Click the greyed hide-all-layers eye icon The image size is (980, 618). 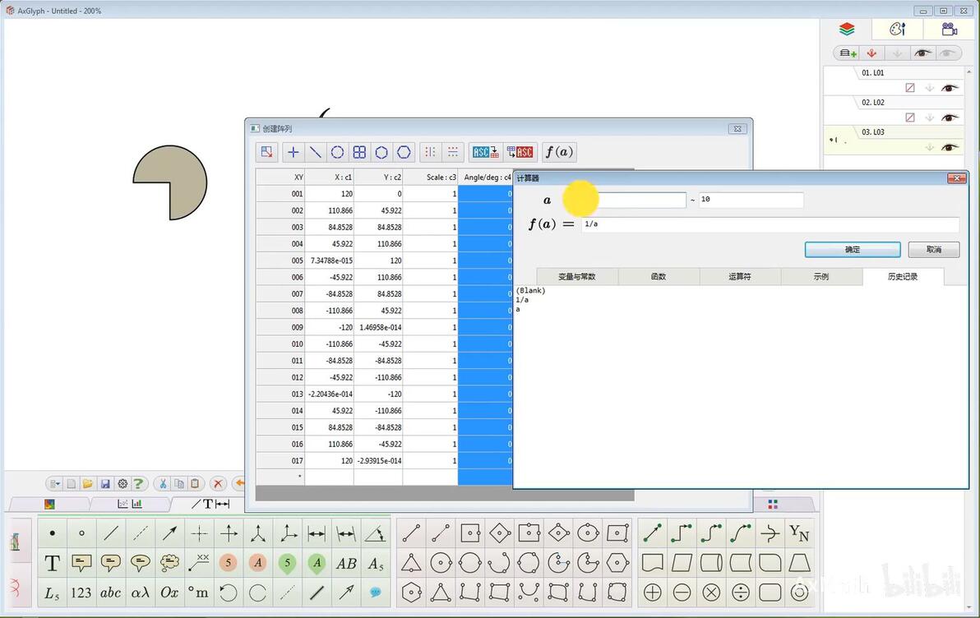click(947, 53)
